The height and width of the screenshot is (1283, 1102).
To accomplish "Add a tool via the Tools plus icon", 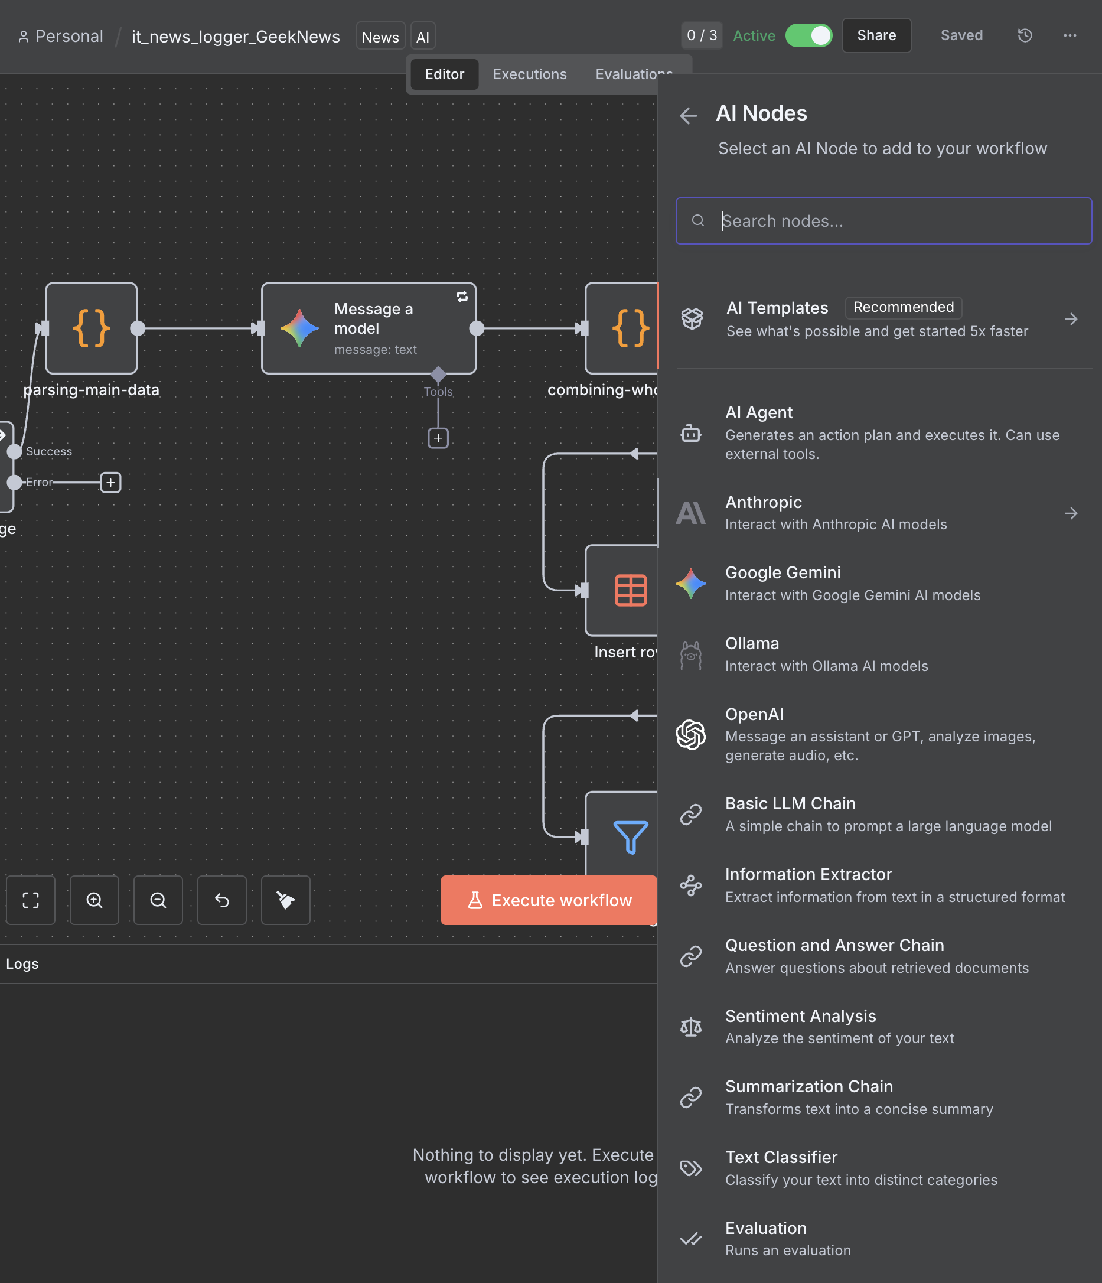I will [438, 438].
